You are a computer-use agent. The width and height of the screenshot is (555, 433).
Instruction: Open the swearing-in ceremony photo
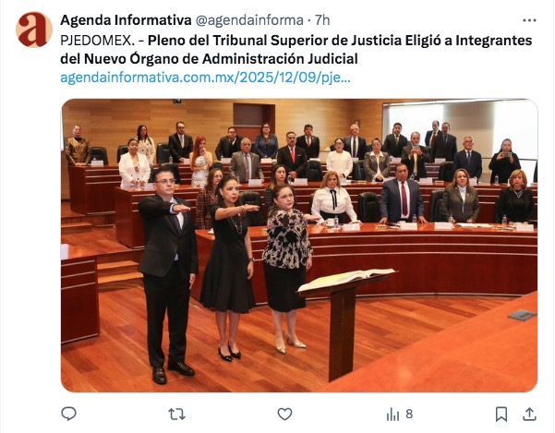[299, 246]
